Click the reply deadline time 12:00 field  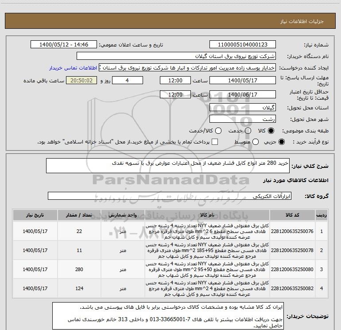(x=175, y=80)
